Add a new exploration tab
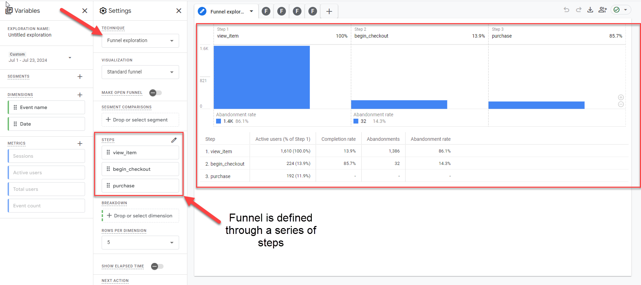The height and width of the screenshot is (285, 641). point(329,11)
